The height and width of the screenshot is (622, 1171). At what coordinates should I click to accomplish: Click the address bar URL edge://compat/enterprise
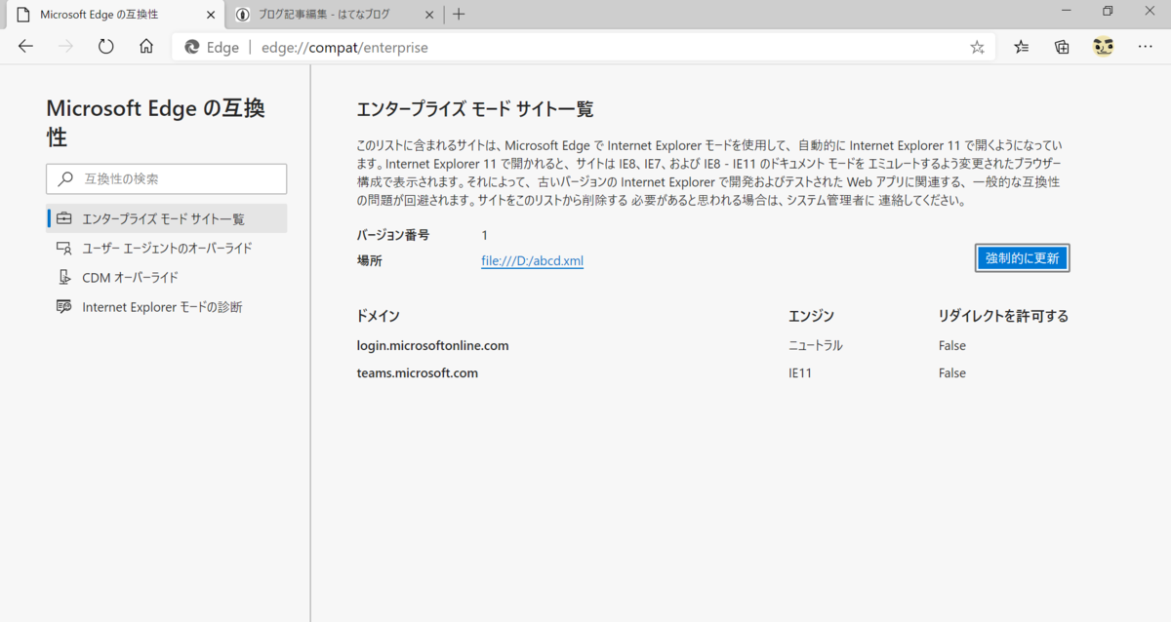344,47
